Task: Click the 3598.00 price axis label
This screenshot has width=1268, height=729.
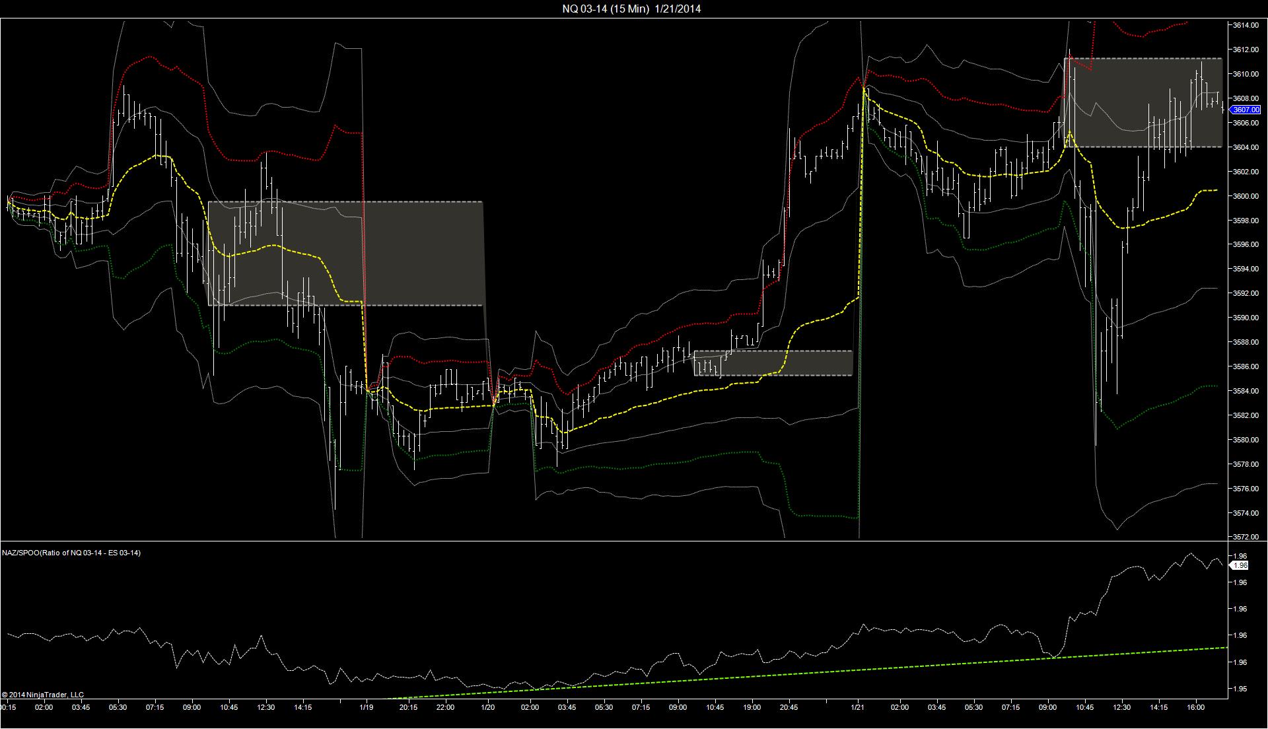Action: click(1246, 221)
